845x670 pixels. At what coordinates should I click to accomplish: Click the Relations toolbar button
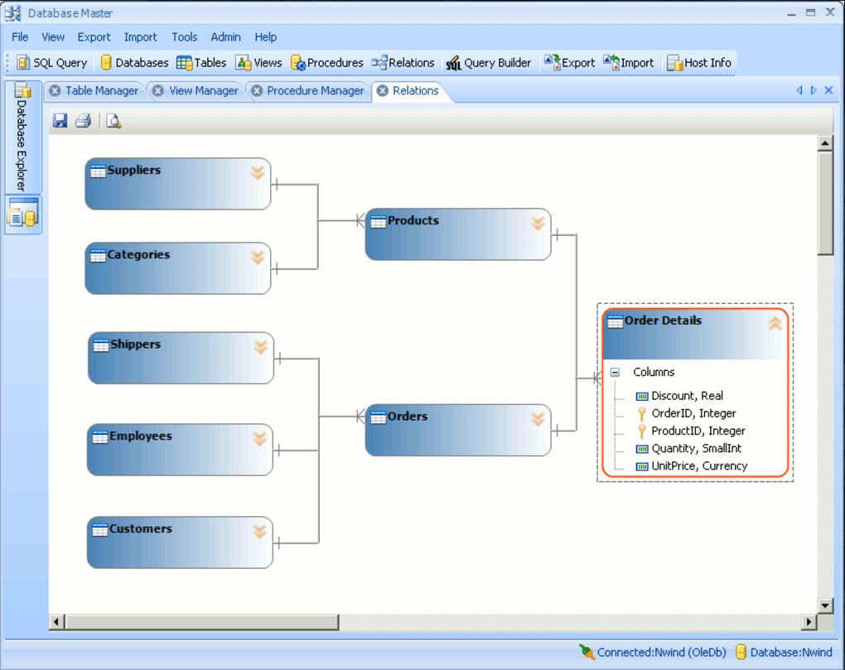coord(403,63)
